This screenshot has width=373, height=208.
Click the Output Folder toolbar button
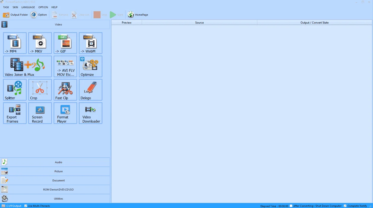pyautogui.click(x=15, y=15)
